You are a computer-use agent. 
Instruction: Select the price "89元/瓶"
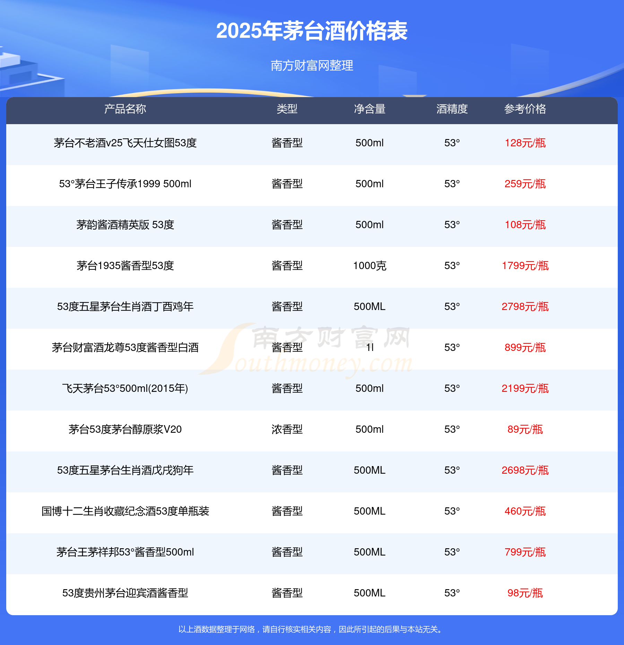(525, 429)
